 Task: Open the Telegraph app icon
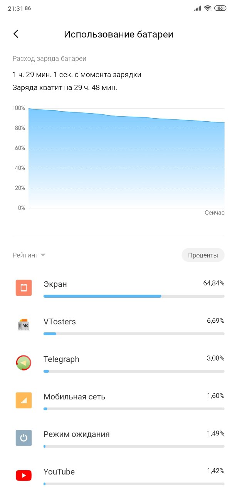coord(24,363)
